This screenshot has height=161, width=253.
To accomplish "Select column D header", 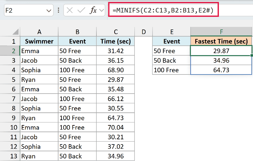I will click(x=144, y=31).
